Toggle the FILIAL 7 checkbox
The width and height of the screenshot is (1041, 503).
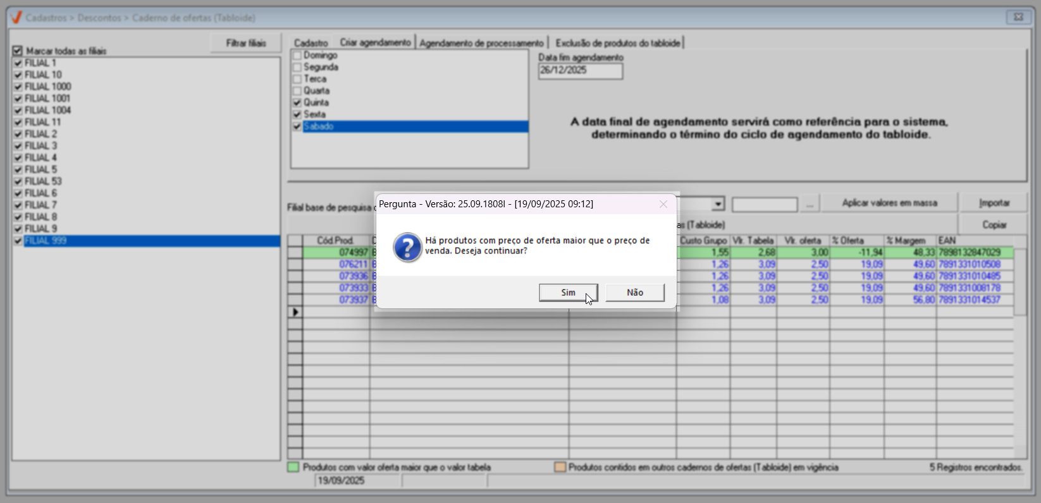pyautogui.click(x=18, y=205)
